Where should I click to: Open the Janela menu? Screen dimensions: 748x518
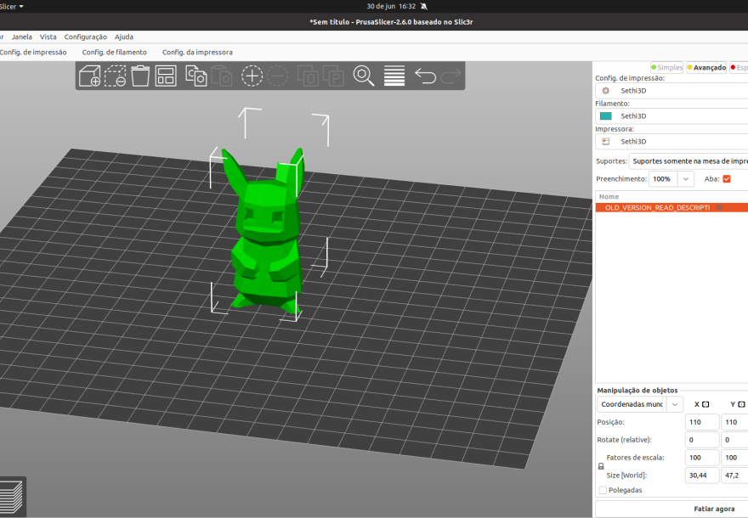[x=22, y=37]
